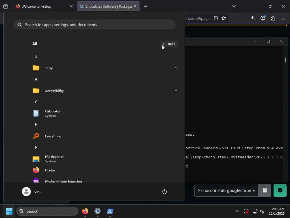Switch to Chocolatey Software Packages tab
The width and height of the screenshot is (290, 218).
(x=108, y=7)
